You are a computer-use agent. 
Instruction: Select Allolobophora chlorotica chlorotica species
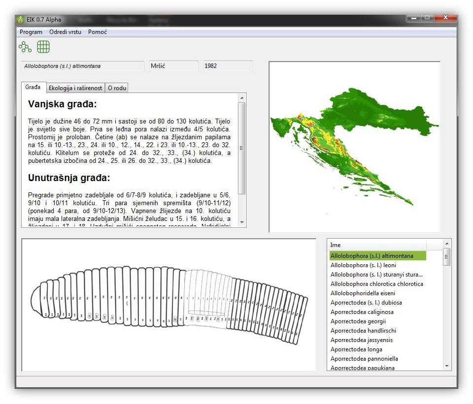click(376, 284)
